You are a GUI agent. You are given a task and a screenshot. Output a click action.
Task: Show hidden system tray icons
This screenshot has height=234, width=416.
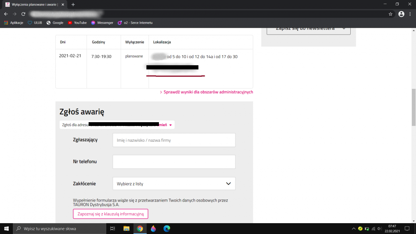354,229
